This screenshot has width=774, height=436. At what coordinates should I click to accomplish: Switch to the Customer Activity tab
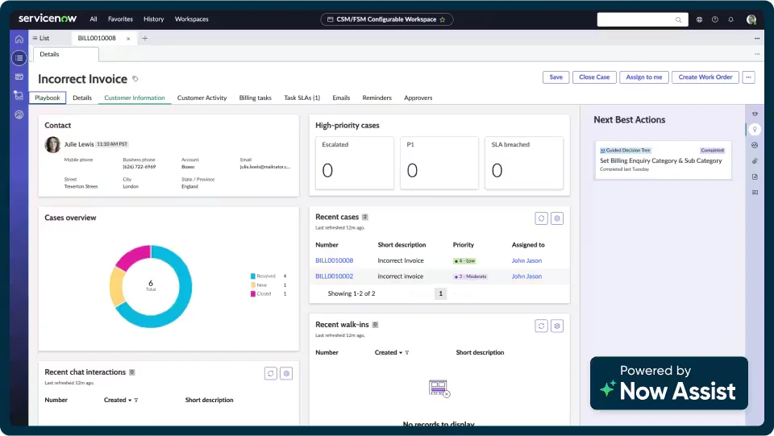[202, 98]
